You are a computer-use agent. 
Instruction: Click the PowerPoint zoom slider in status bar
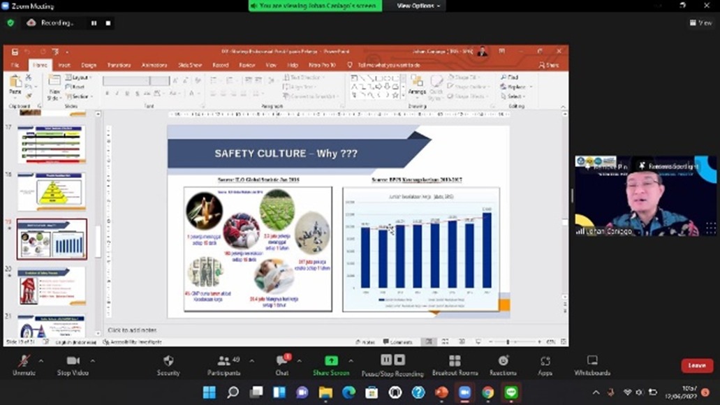(x=508, y=341)
